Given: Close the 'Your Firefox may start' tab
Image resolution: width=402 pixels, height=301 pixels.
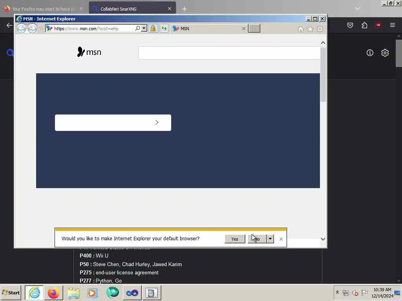Looking at the screenshot, I should pos(81,9).
